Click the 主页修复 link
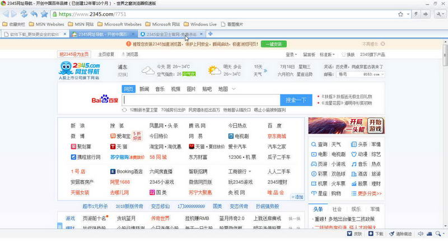This screenshot has height=241, width=448. coord(106,54)
